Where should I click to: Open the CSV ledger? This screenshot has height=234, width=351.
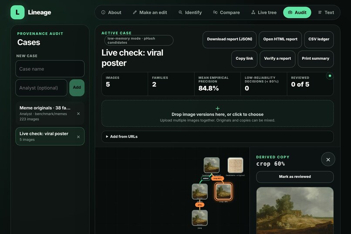[319, 39]
